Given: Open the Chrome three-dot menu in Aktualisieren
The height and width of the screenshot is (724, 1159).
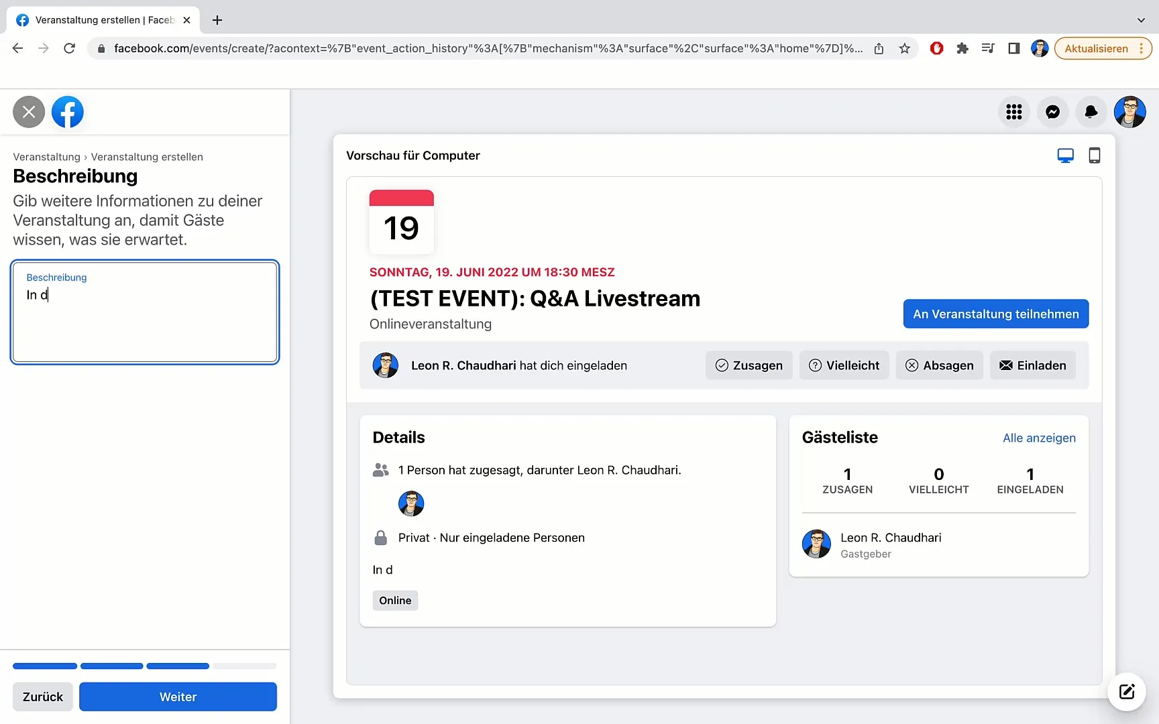Looking at the screenshot, I should point(1141,48).
